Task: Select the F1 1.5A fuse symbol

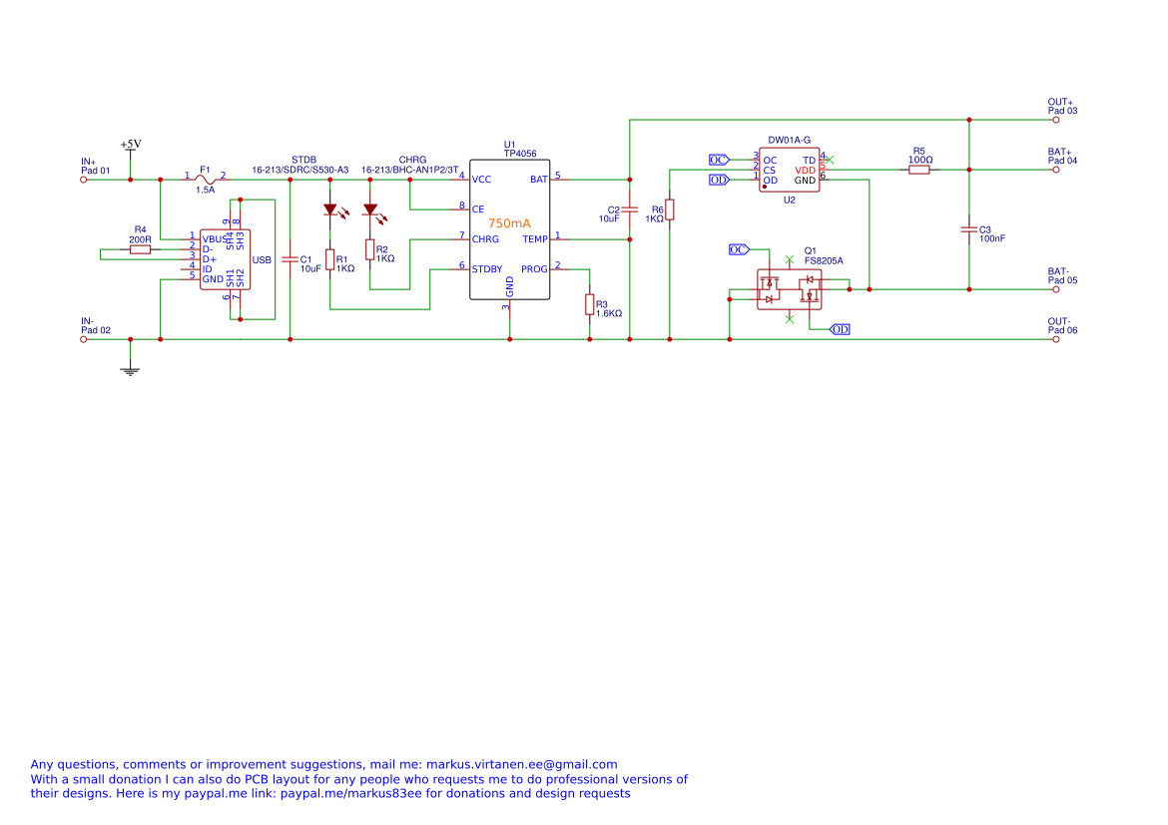Action: (205, 180)
